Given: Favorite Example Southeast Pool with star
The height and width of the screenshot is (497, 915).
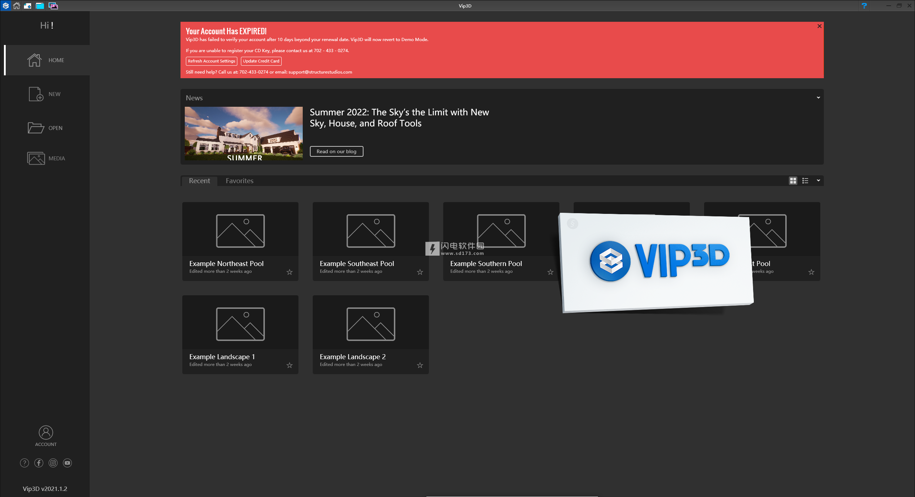Looking at the screenshot, I should 420,272.
